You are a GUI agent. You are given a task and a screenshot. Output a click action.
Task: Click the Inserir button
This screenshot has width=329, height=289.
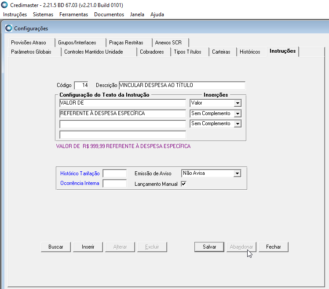point(88,247)
